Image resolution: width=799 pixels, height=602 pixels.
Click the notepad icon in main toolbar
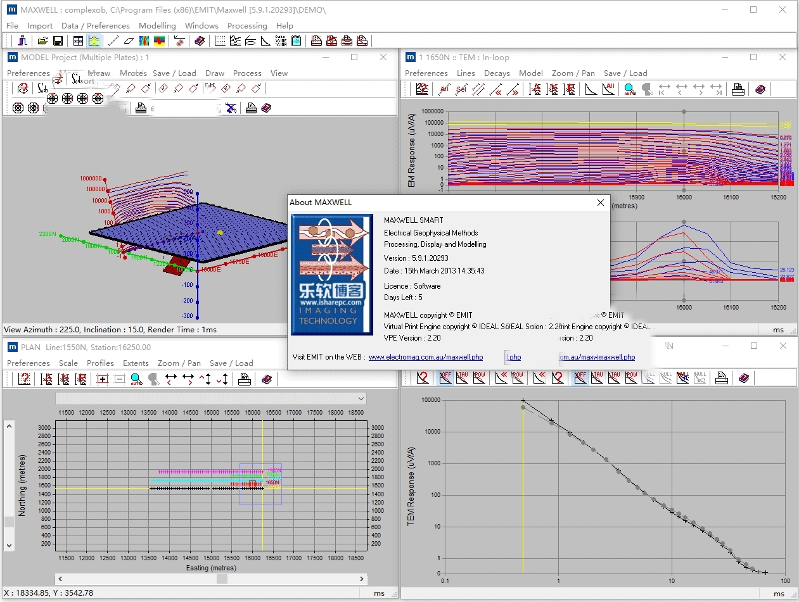click(x=296, y=41)
